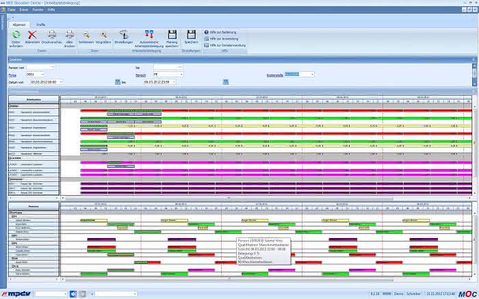479x299 pixels.
Task: Open the Extras menu
Action: click(24, 10)
